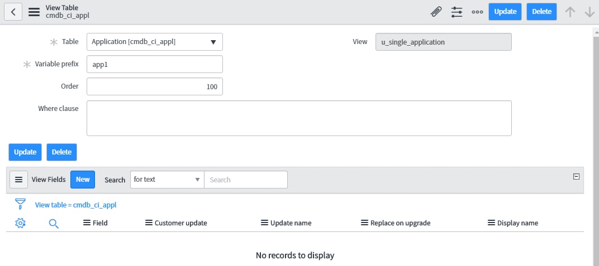
Task: Open Update name column menu icon
Action: (264, 223)
